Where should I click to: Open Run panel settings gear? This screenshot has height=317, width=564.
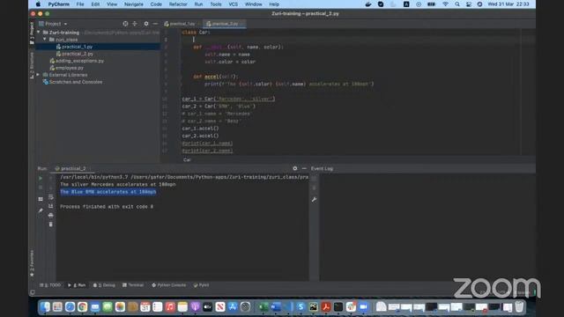click(295, 168)
